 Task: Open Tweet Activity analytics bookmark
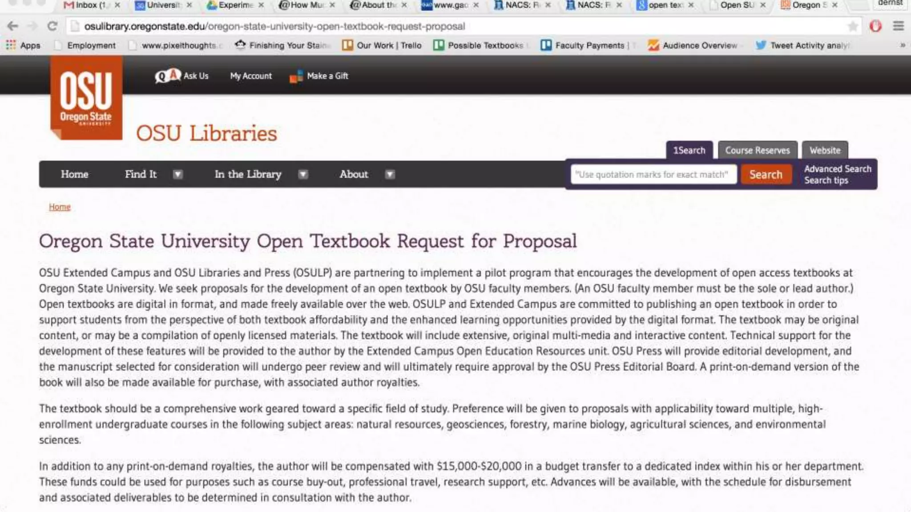804,45
